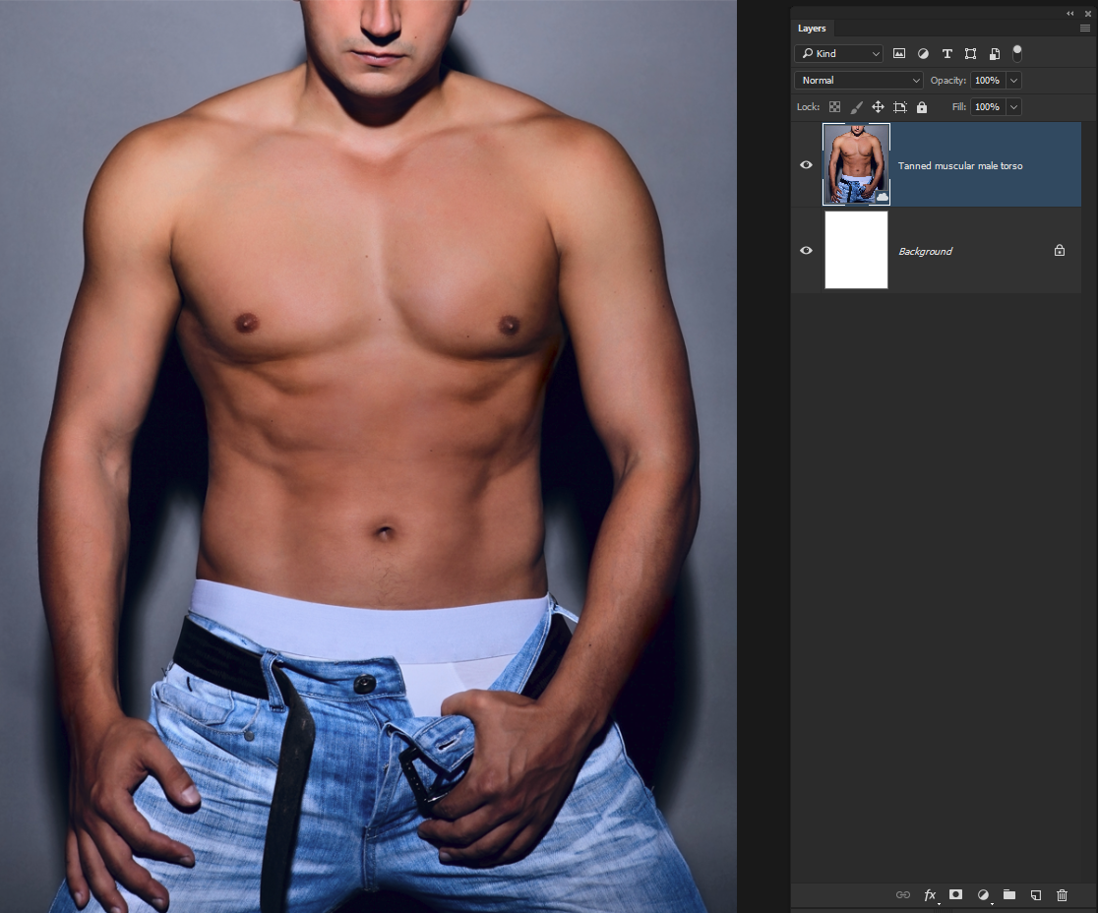Image resolution: width=1098 pixels, height=913 pixels.
Task: Create new fill or adjustment layer
Action: tap(983, 894)
